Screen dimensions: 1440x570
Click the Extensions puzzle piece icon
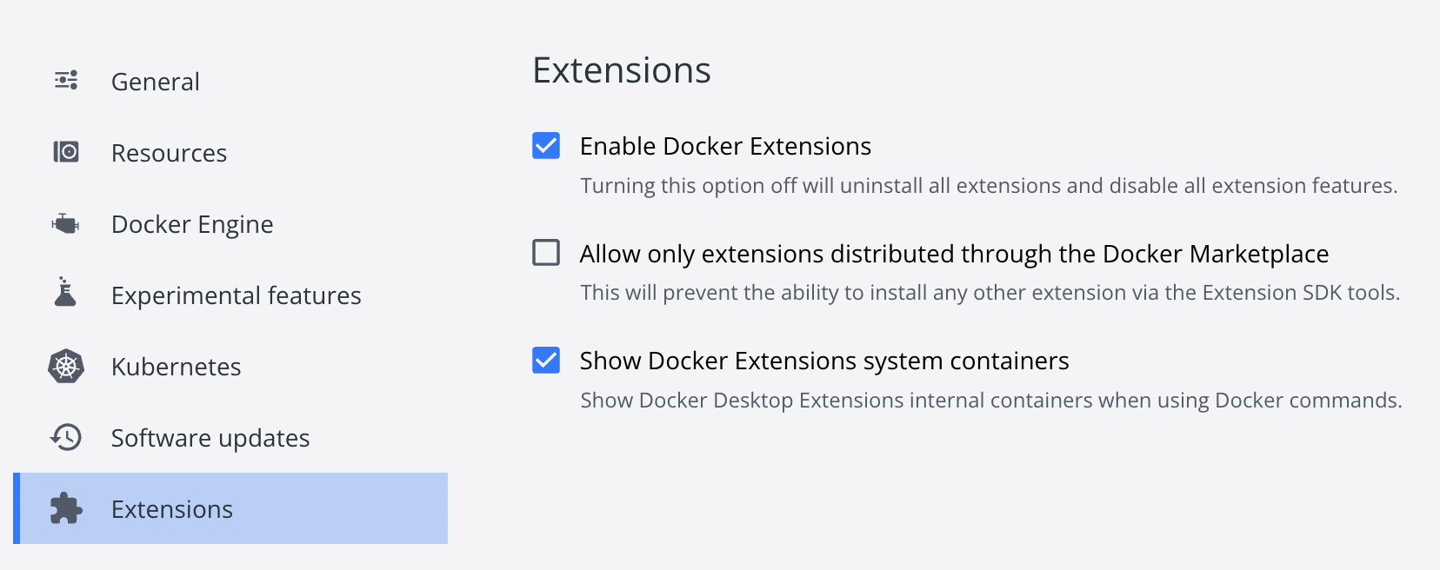[x=66, y=508]
